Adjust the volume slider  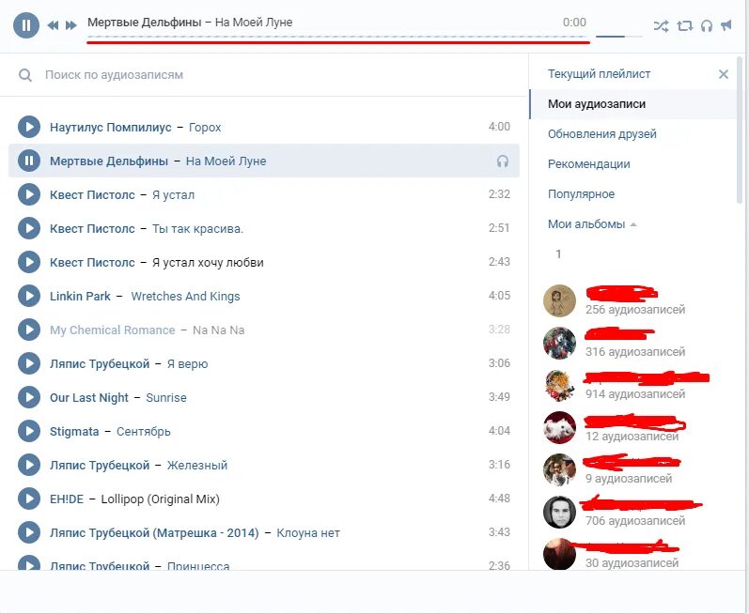click(618, 37)
